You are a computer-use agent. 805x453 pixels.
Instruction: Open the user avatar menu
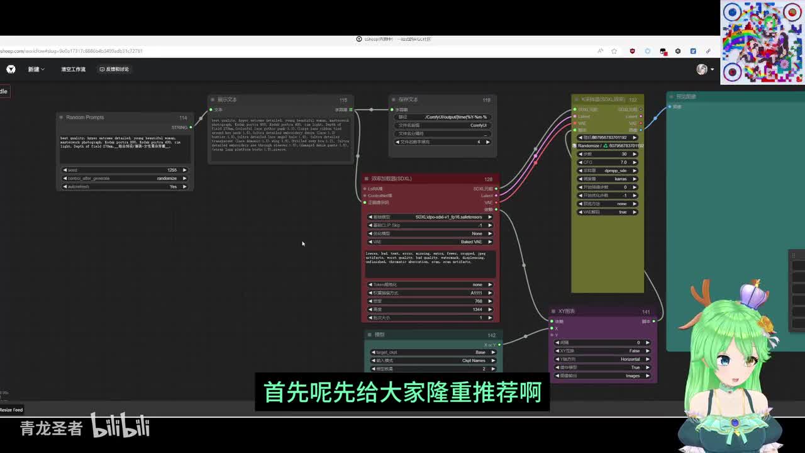coord(702,69)
